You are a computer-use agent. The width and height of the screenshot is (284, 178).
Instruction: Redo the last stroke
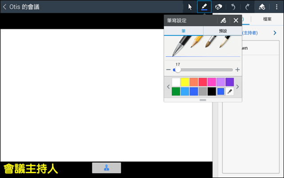[x=247, y=7]
